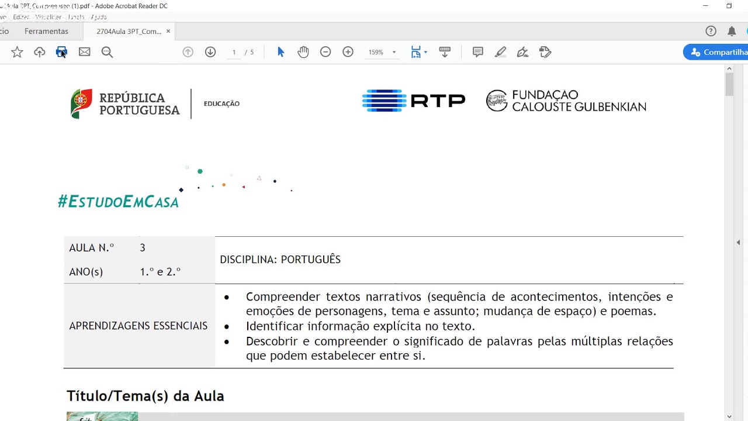Send file by email envelope icon

pos(84,52)
